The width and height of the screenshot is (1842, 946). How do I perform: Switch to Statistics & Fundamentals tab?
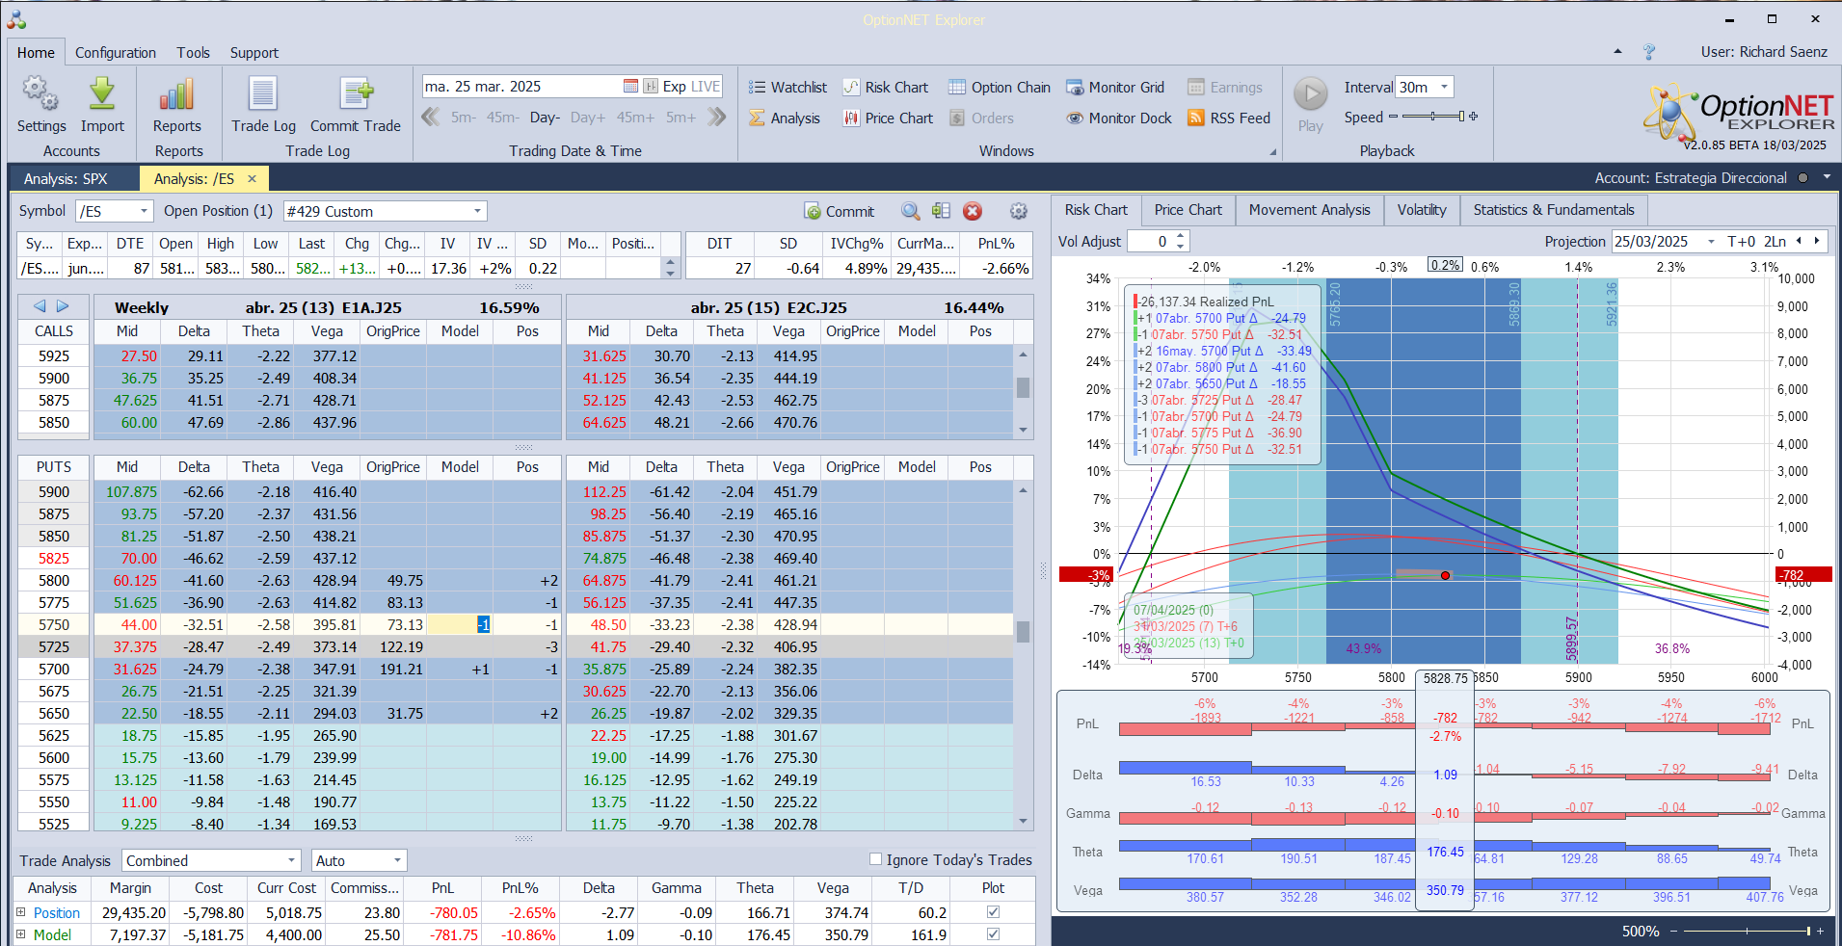pos(1554,210)
